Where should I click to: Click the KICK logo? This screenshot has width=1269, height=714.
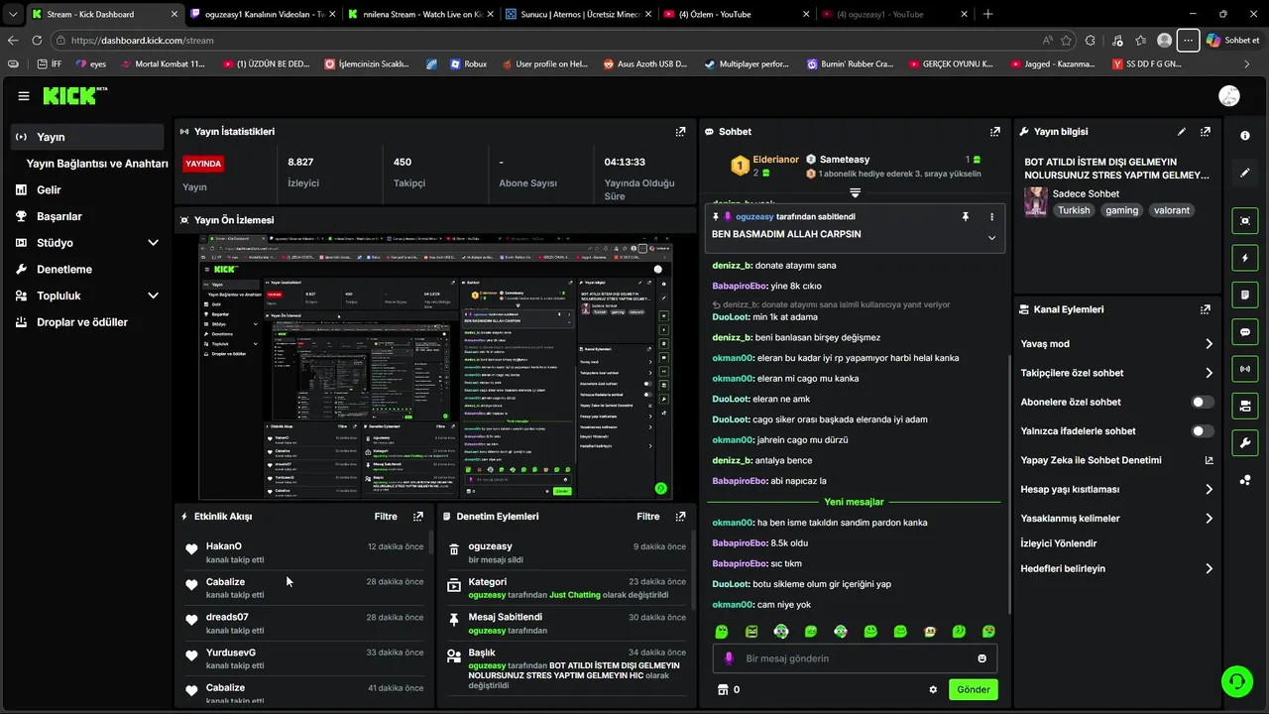[74, 95]
